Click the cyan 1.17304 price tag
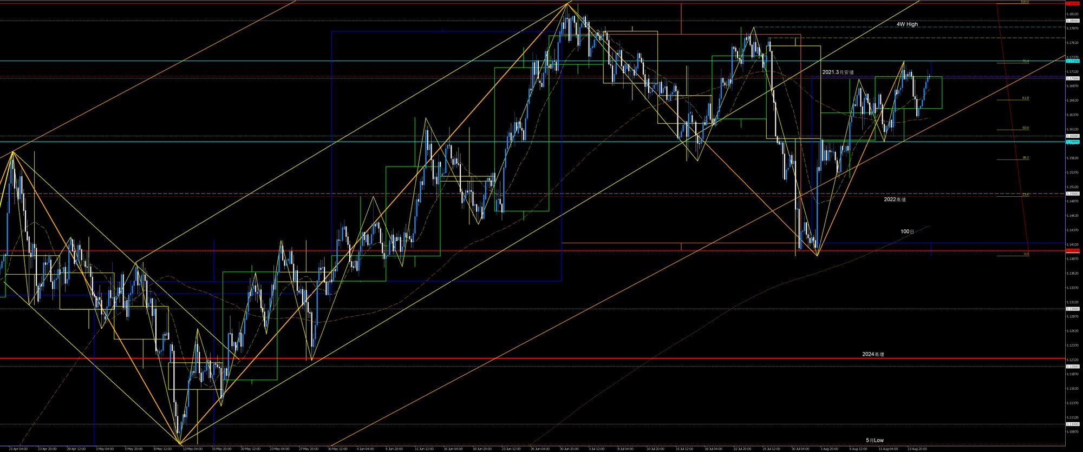Screen dimensions: 1083x452 pyautogui.click(x=1072, y=61)
